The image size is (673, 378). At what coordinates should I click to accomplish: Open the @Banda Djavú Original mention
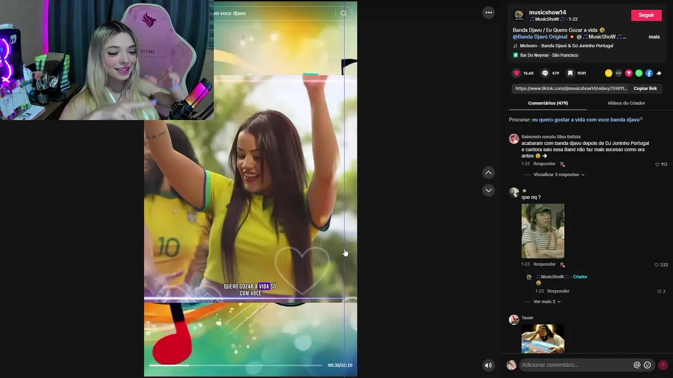(x=540, y=37)
